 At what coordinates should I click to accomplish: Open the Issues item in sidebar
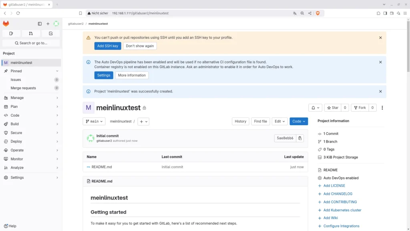click(16, 80)
